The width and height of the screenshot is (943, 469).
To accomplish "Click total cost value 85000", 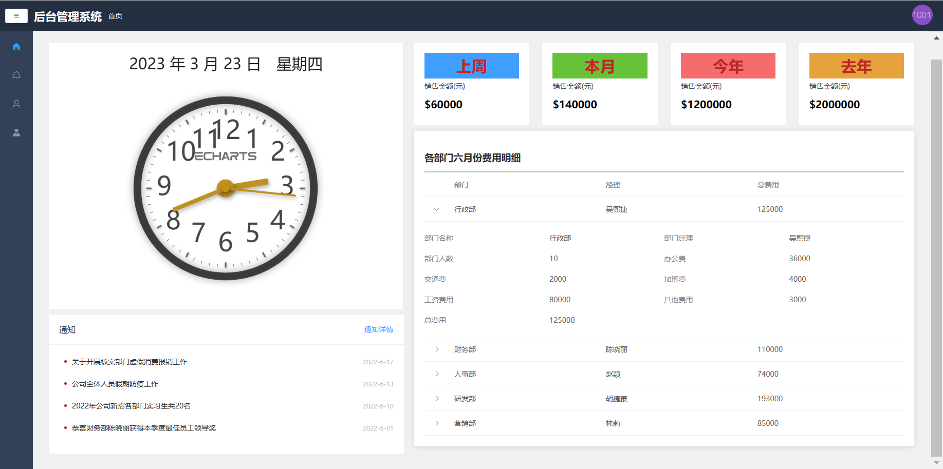I will tap(768, 423).
